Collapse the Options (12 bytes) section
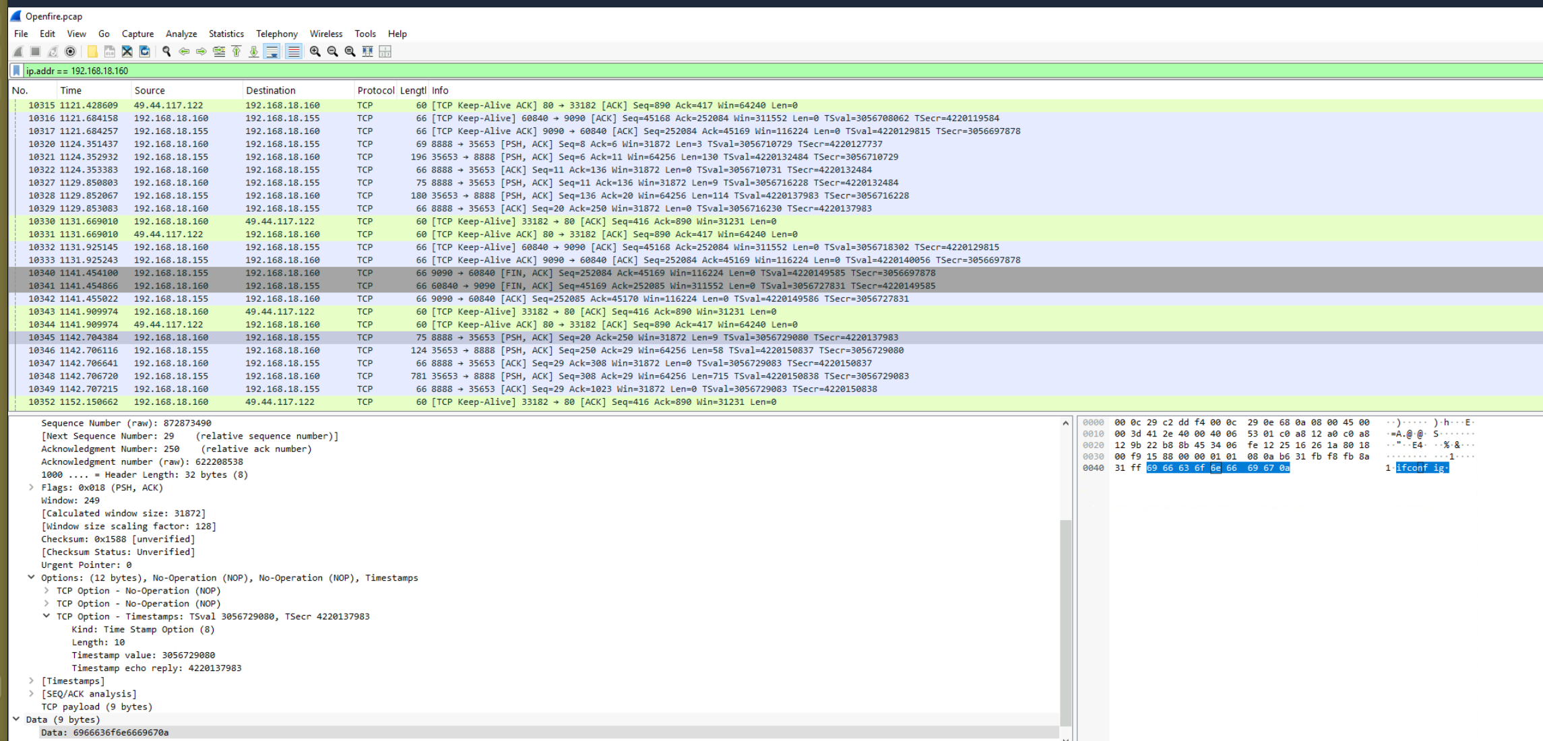Image resolution: width=1543 pixels, height=741 pixels. tap(31, 577)
